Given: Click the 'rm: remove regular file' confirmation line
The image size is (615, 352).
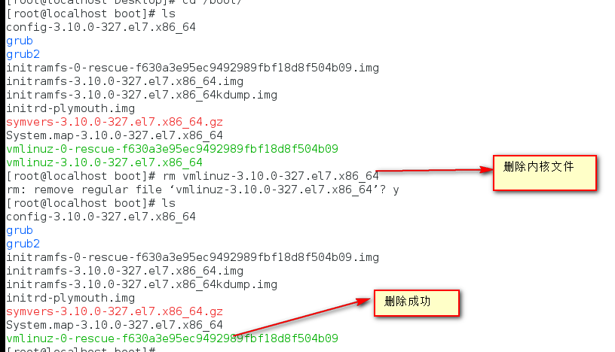Looking at the screenshot, I should coord(203,190).
